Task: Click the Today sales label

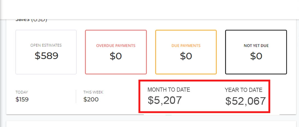Action: pyautogui.click(x=22, y=92)
